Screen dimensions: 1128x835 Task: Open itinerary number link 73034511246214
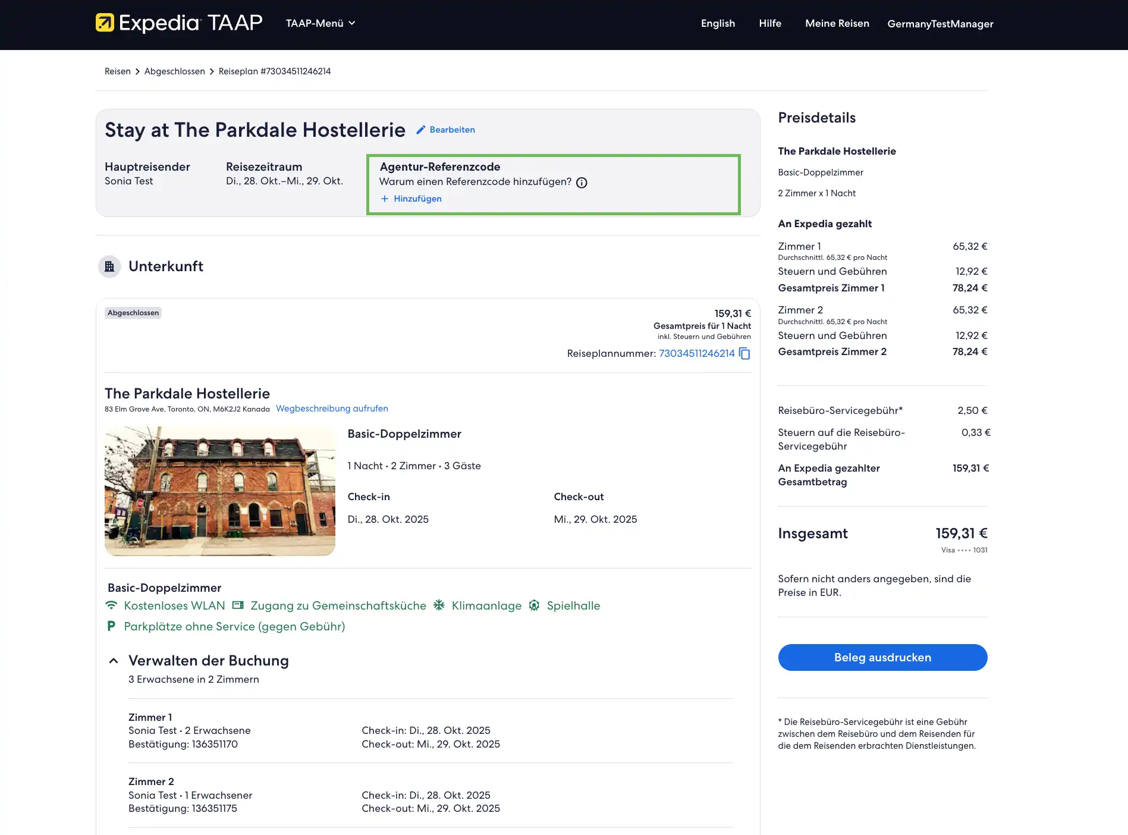pyautogui.click(x=696, y=353)
